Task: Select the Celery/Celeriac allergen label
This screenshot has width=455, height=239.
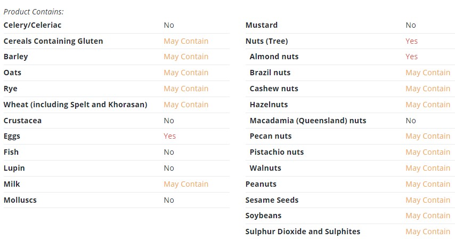Action: point(32,25)
